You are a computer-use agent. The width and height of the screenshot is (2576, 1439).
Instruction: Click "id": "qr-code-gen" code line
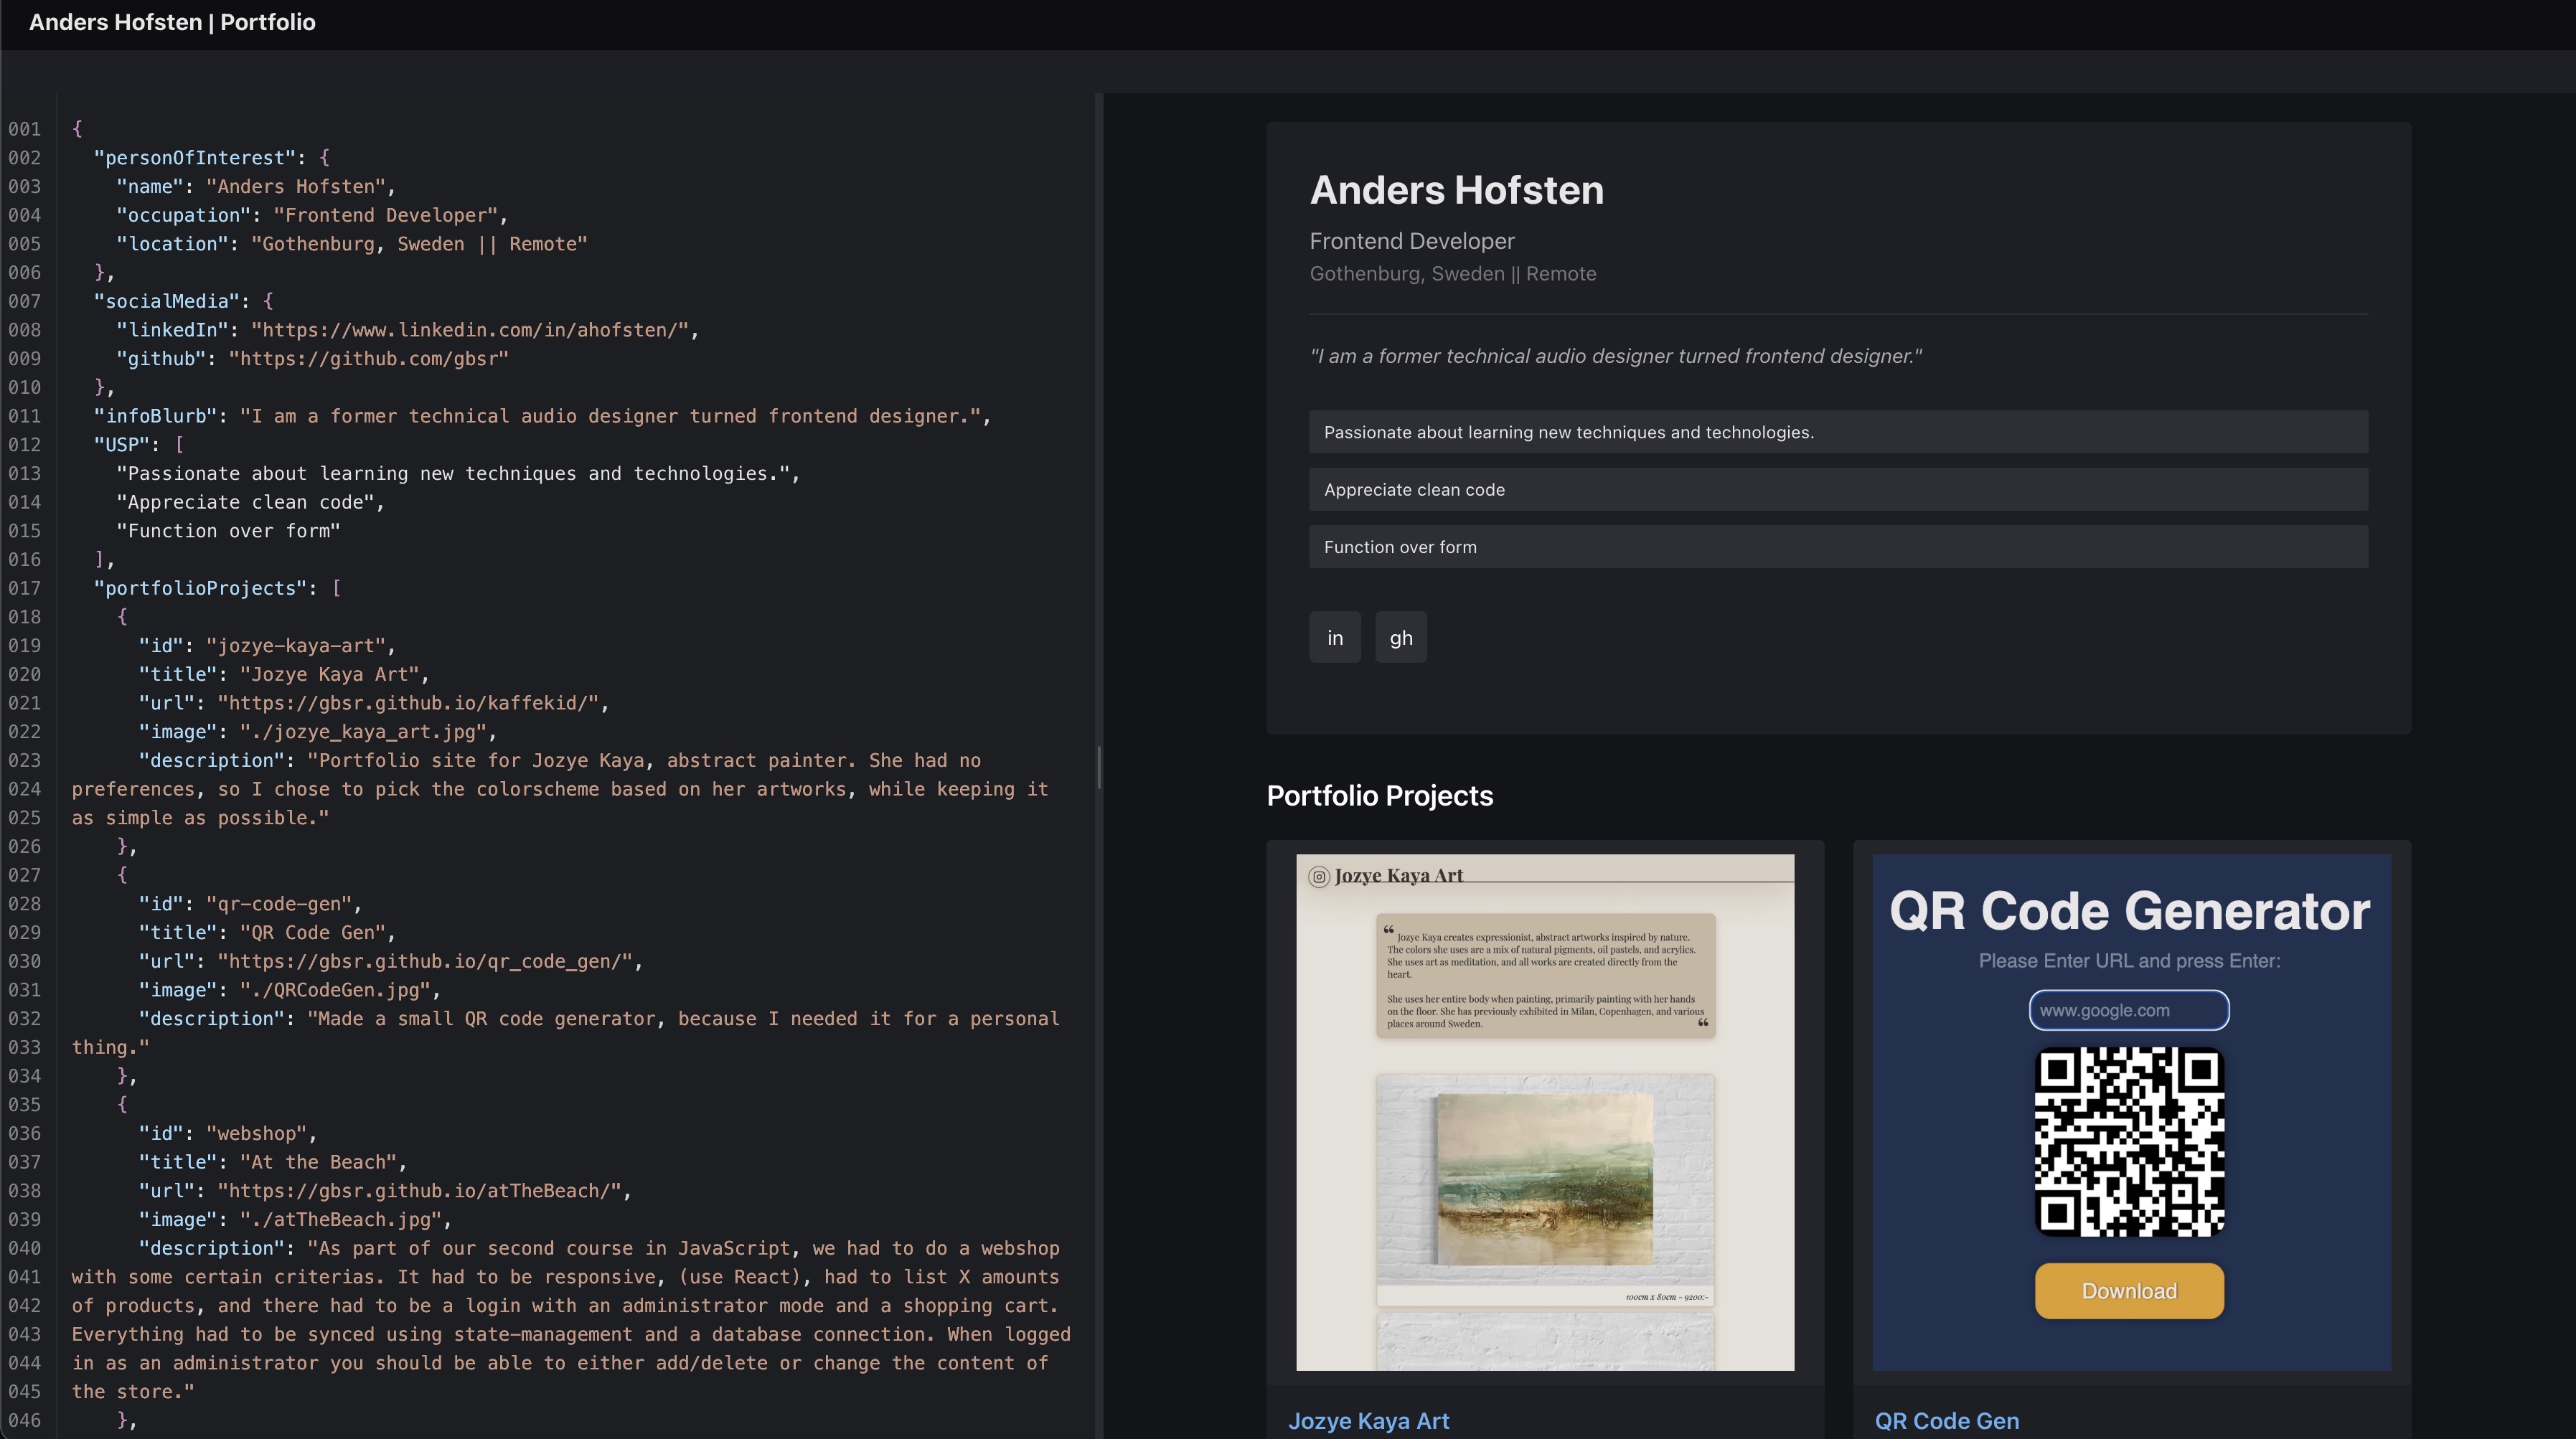(x=250, y=904)
